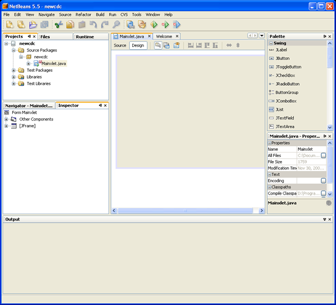
Task: Click the Open Project folder icon
Action: [x=32, y=25]
